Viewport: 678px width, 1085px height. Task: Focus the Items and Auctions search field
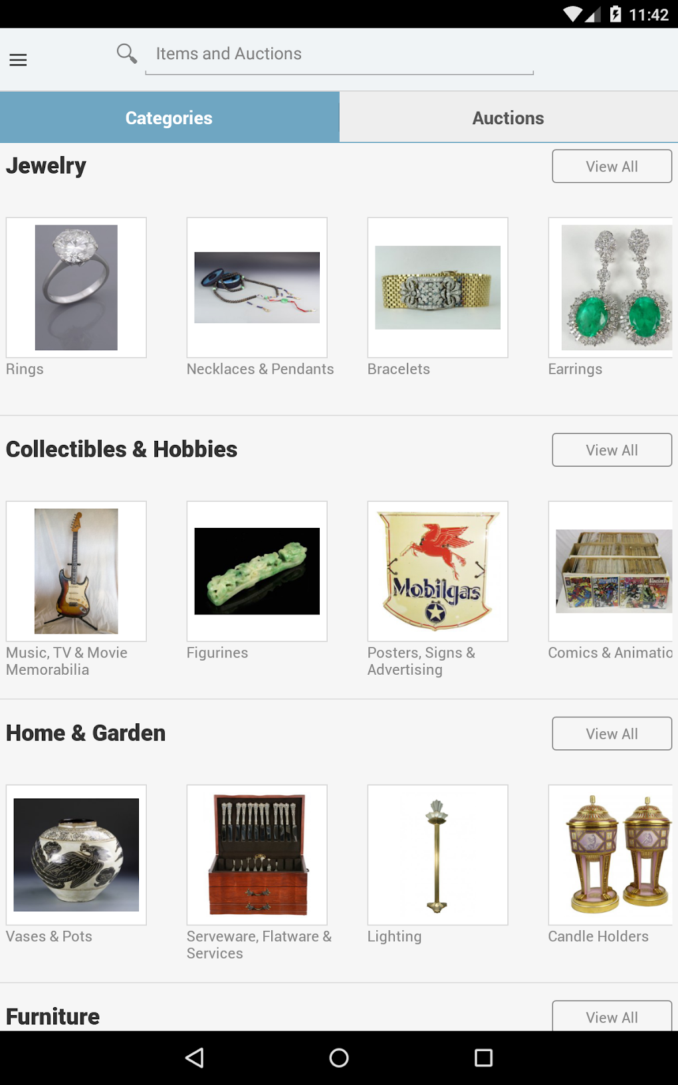pyautogui.click(x=339, y=54)
